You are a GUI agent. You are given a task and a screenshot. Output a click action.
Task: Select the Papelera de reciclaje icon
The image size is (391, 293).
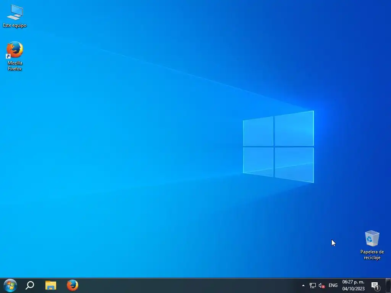point(372,245)
